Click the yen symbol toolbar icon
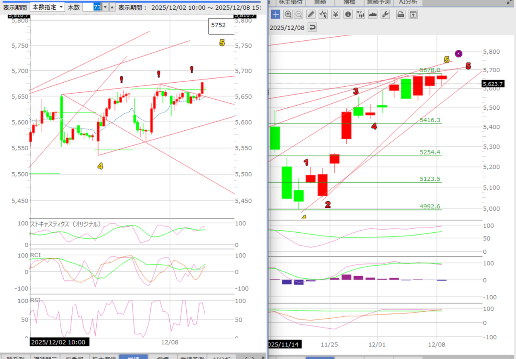 point(335,15)
